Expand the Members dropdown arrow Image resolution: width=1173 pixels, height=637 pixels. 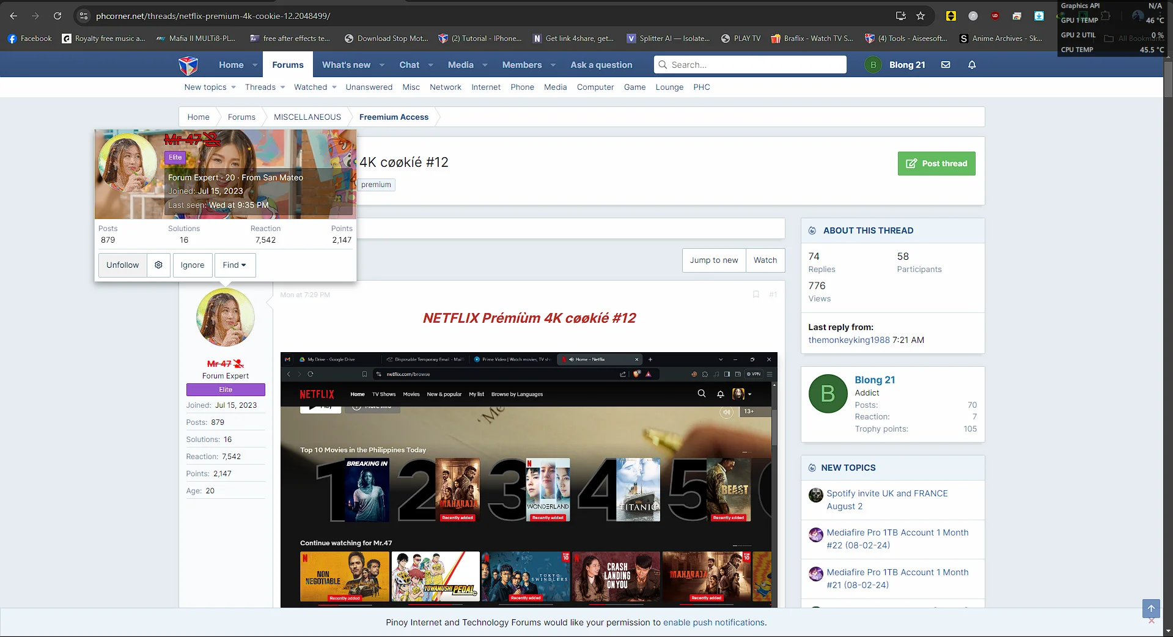pos(553,65)
